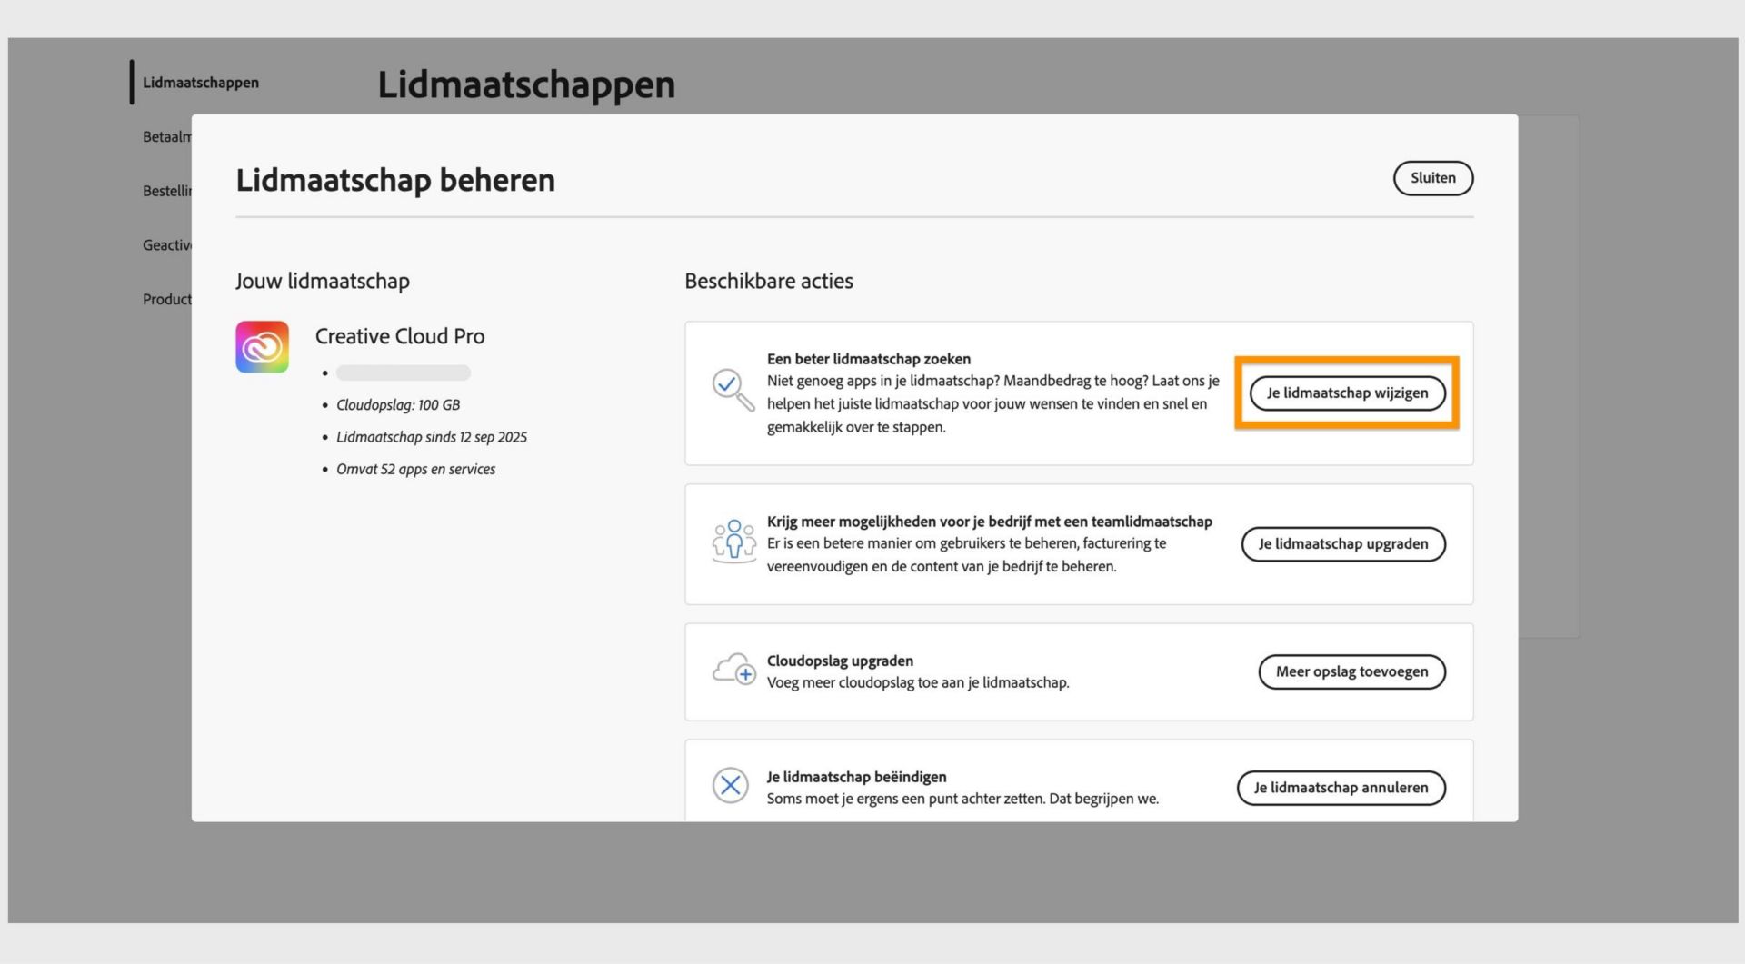The image size is (1745, 964).
Task: Open Lidmaatschappen in the sidebar
Action: pyautogui.click(x=201, y=83)
